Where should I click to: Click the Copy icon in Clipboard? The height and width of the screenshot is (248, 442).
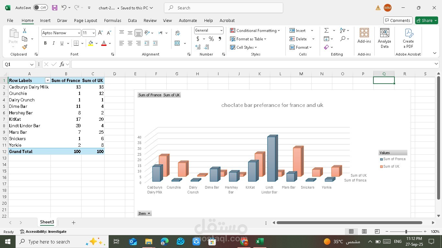coord(25,39)
